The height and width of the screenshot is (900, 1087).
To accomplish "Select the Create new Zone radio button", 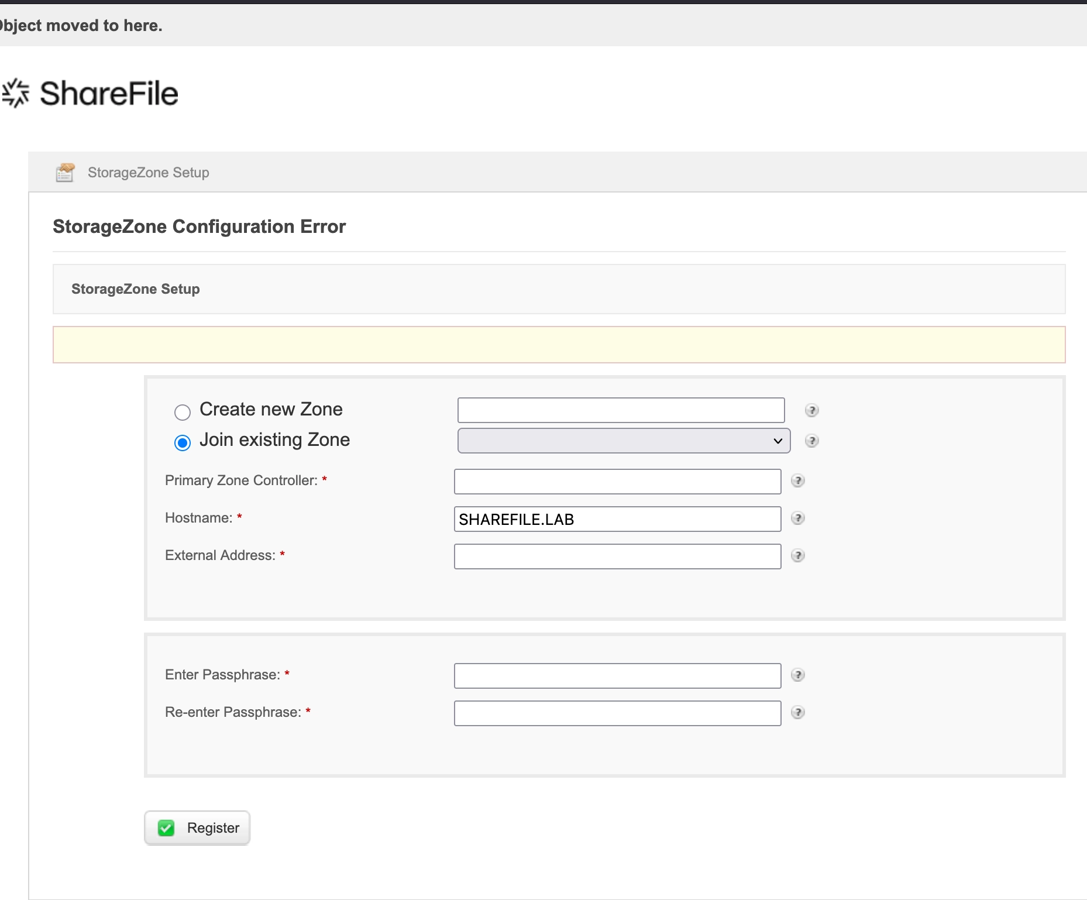I will click(x=183, y=412).
